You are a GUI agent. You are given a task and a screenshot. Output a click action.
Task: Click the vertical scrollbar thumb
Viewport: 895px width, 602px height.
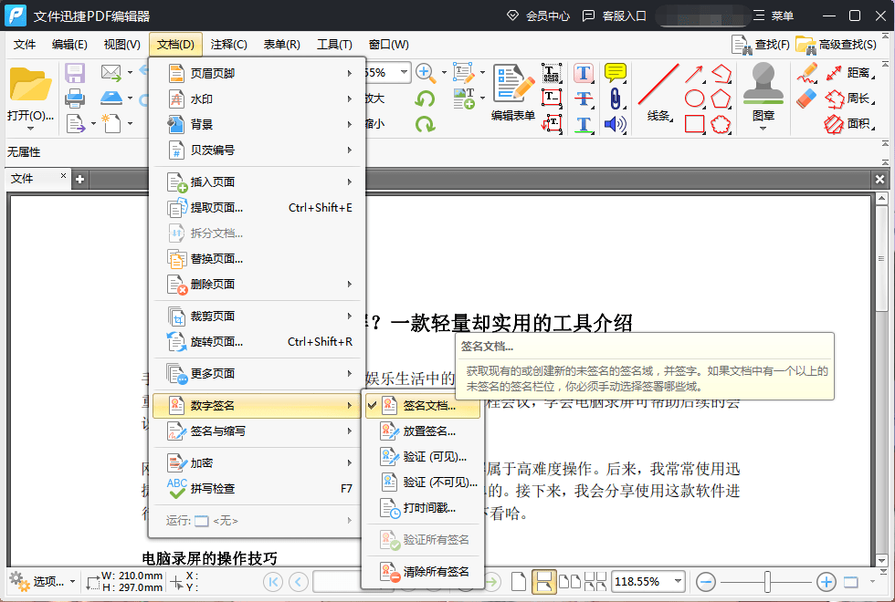click(881, 257)
